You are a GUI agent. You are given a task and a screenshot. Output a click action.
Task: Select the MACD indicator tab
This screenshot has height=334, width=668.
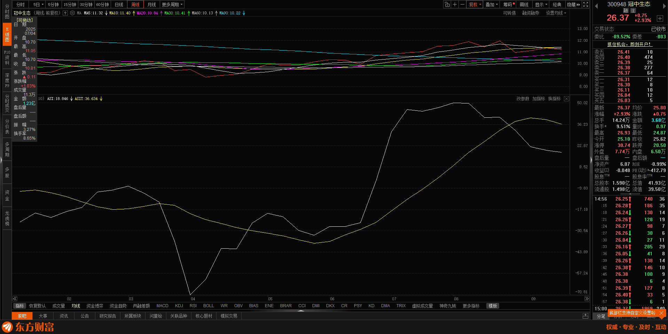(x=162, y=306)
